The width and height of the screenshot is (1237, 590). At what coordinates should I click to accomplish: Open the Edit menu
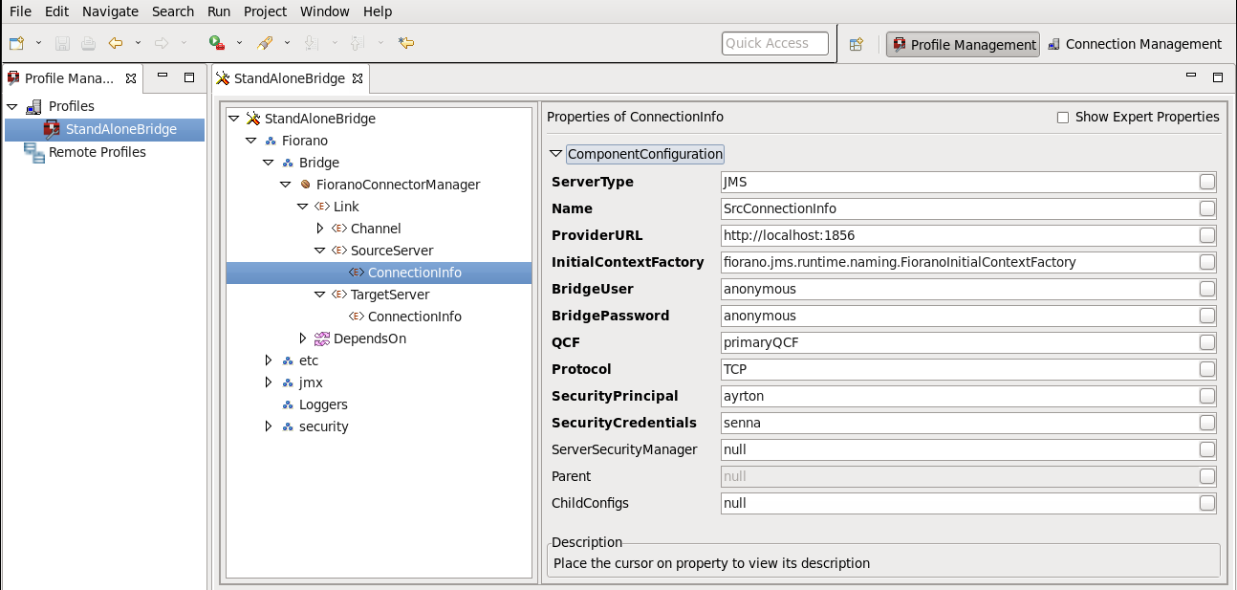pyautogui.click(x=56, y=11)
